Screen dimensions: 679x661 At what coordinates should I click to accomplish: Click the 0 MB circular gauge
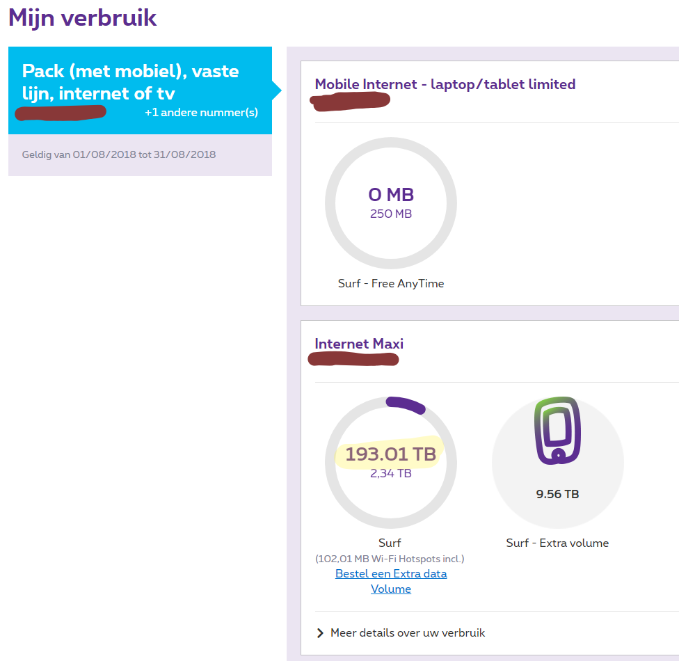[x=390, y=203]
